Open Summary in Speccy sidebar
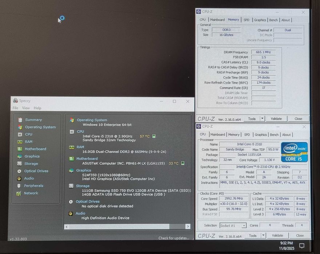The width and height of the screenshot is (320, 254). click(x=33, y=120)
